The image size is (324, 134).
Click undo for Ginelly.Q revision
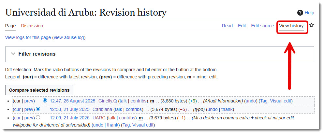[x=251, y=101]
